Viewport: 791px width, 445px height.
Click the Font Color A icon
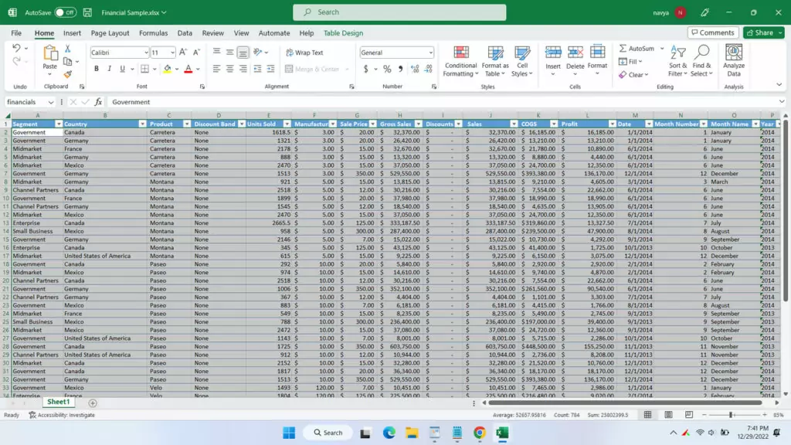tap(188, 69)
